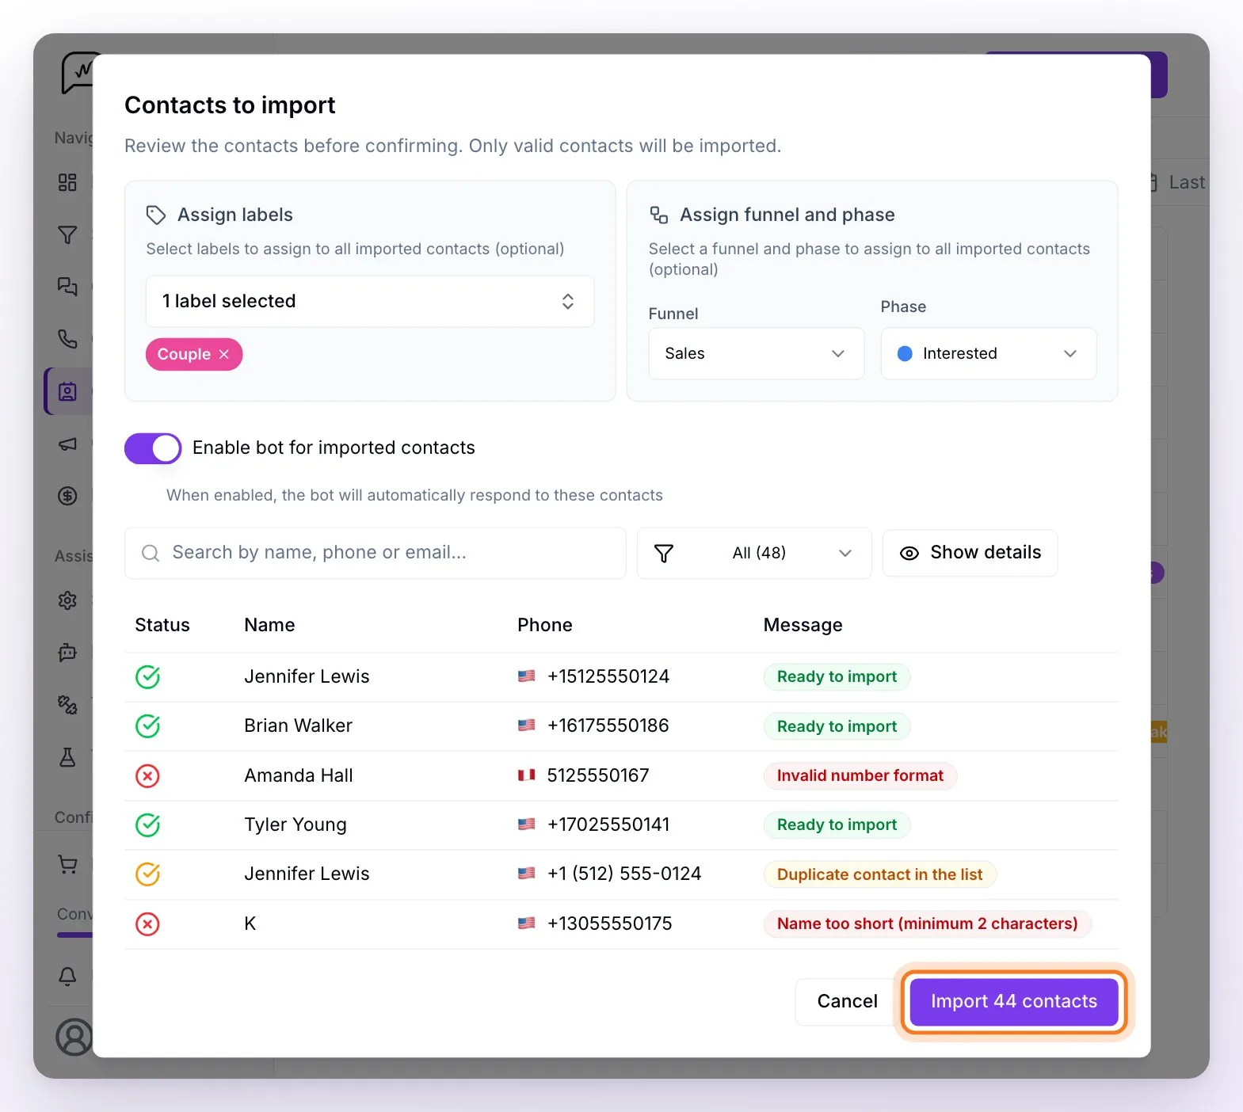
Task: Click Amanda Hall's red error status icon
Action: pos(147,775)
